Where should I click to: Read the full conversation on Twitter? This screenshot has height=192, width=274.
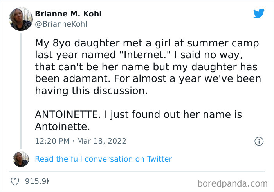point(103,159)
